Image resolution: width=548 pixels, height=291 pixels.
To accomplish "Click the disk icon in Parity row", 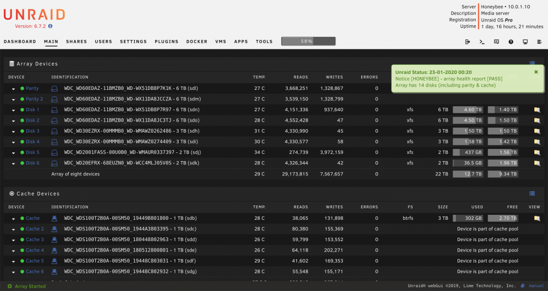I will (x=54, y=88).
